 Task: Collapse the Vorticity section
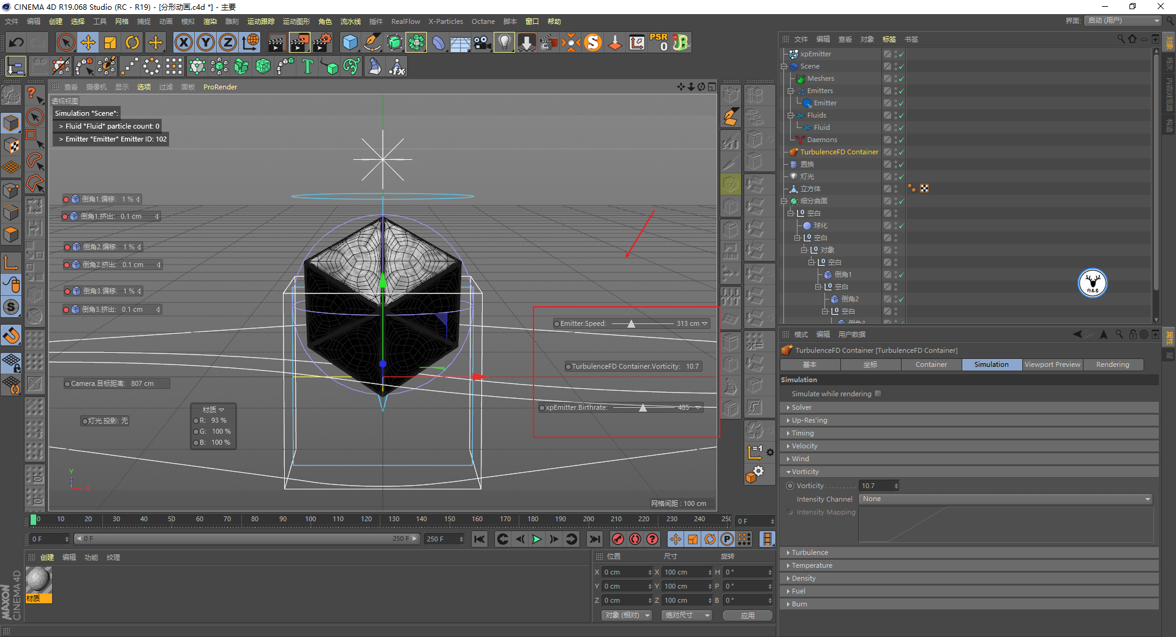(970, 472)
